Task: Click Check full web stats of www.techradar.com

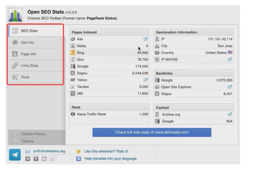Action: tap(152, 133)
